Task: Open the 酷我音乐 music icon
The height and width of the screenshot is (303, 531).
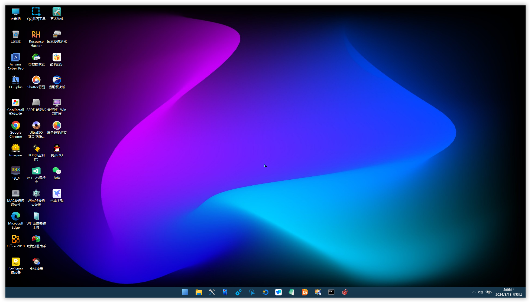Action: [57, 60]
